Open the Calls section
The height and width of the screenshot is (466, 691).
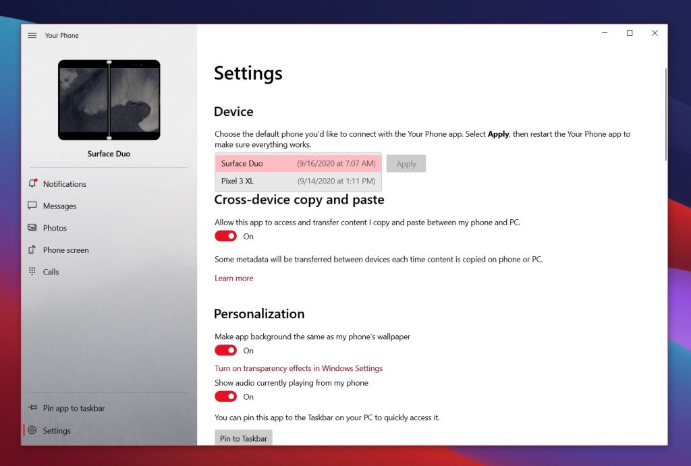tap(109, 272)
